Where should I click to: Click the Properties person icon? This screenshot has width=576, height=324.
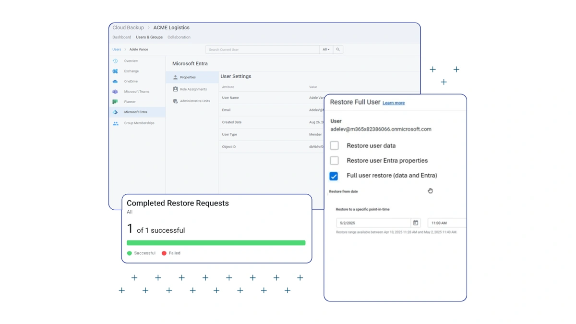pyautogui.click(x=175, y=77)
